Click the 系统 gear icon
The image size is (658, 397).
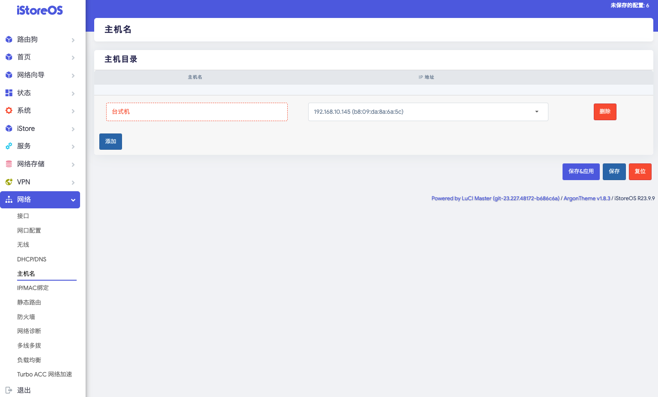[9, 110]
